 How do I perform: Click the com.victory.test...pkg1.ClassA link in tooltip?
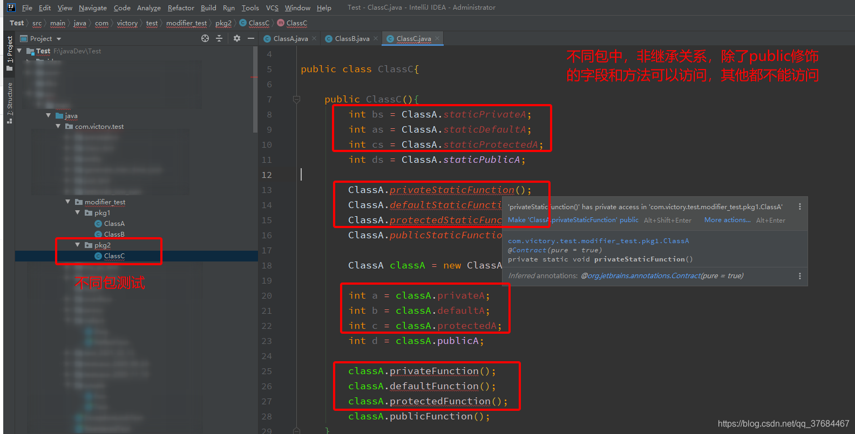pos(599,241)
